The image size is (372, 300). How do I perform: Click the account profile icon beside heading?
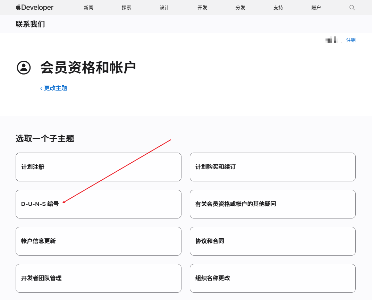click(24, 67)
